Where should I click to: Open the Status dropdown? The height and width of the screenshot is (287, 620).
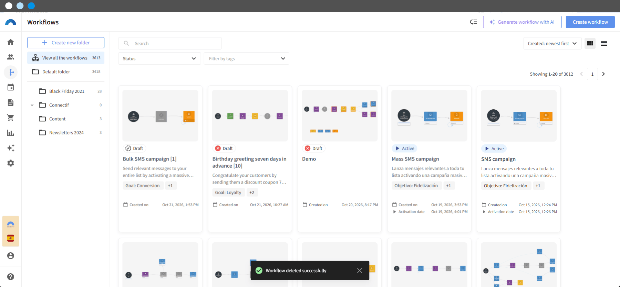click(x=159, y=58)
